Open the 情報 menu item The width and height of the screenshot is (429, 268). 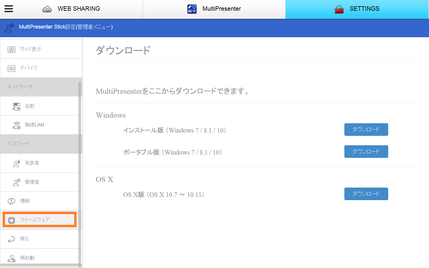click(x=41, y=201)
